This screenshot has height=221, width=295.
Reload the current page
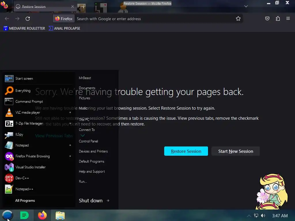pyautogui.click(x=28, y=19)
